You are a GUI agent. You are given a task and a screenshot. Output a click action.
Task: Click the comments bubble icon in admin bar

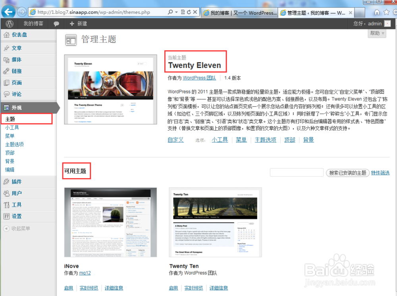coord(56,24)
